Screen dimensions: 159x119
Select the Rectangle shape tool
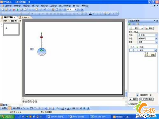[x=31, y=108]
